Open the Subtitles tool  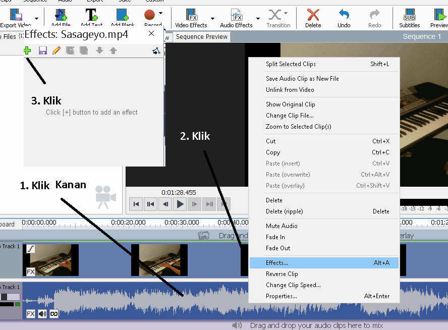[x=410, y=18]
